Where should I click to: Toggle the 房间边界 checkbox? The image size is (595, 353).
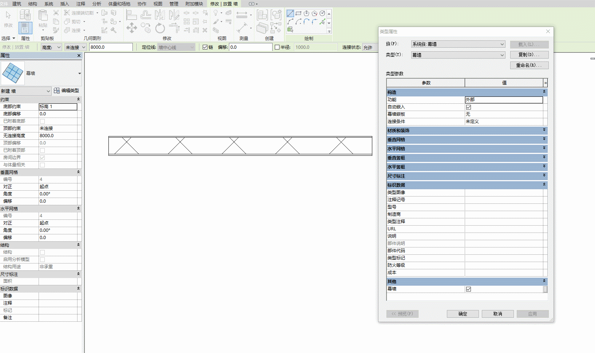(42, 158)
